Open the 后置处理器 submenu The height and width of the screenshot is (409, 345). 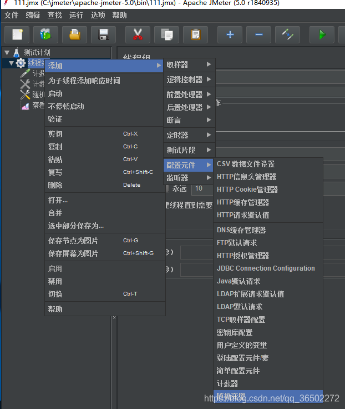189,107
